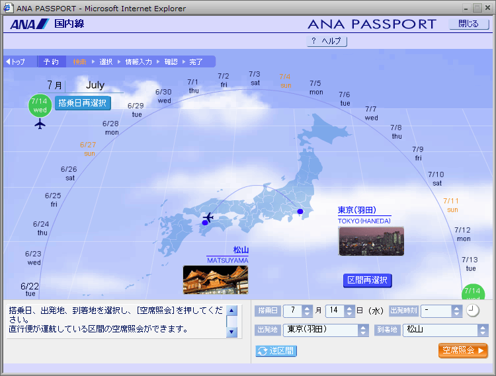Select date 7/5 mon on the arc
Screen dimensions: 496x376
tap(315, 87)
